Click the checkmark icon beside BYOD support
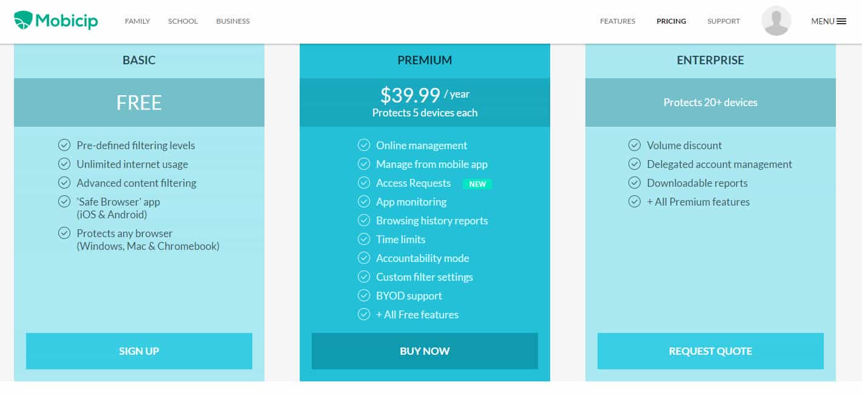This screenshot has width=862, height=396. click(x=364, y=295)
